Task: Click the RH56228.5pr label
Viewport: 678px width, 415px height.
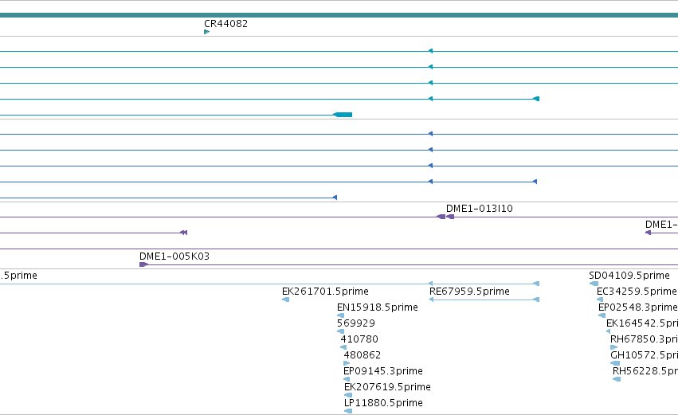Action: tap(645, 371)
